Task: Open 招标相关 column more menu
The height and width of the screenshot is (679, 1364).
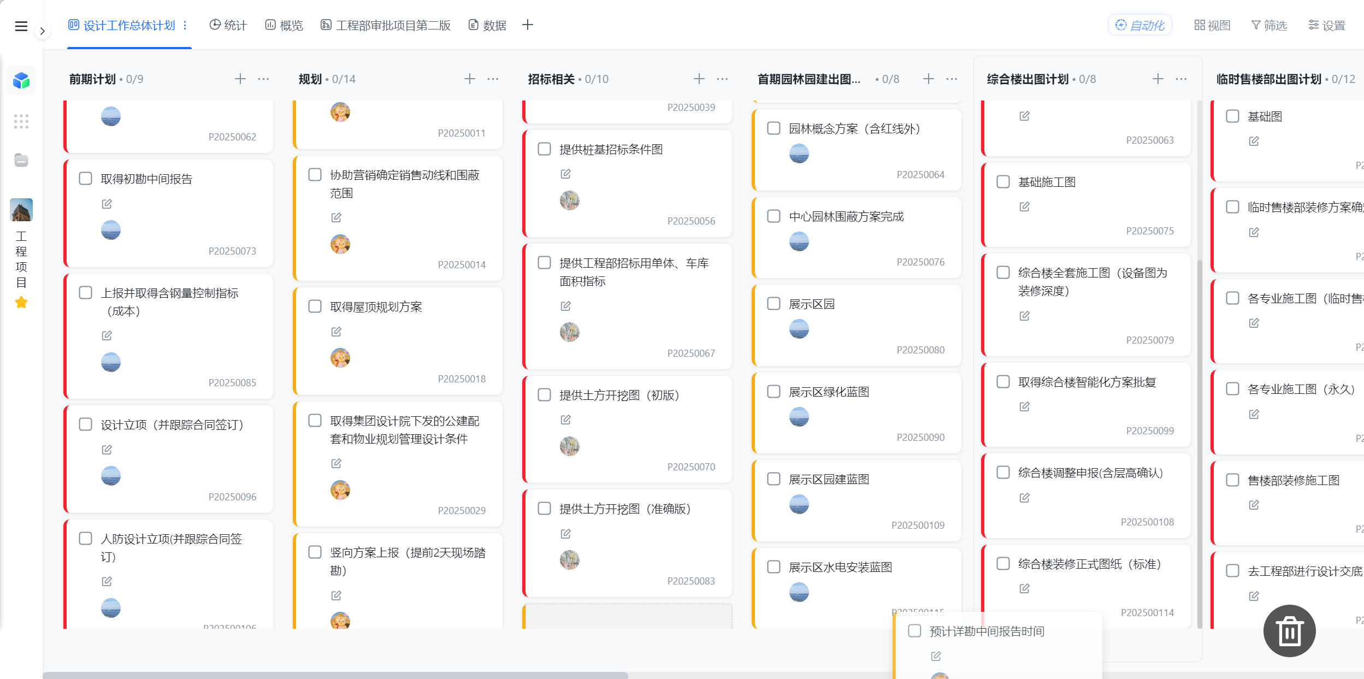Action: [722, 79]
